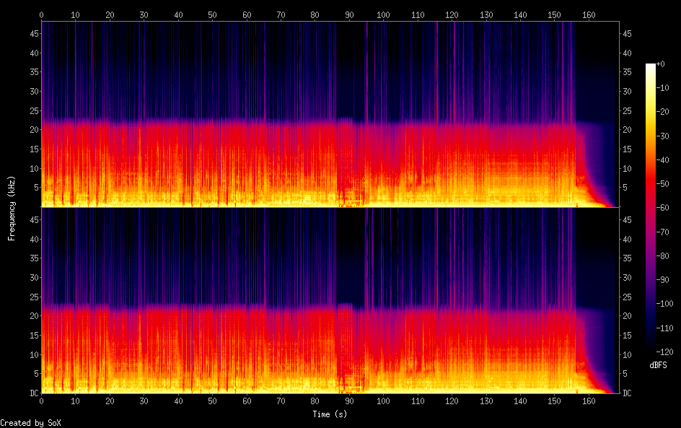Screen dimensions: 681x428
Task: Click lower channel's right-axis "35" kHz label
Action: [627, 258]
